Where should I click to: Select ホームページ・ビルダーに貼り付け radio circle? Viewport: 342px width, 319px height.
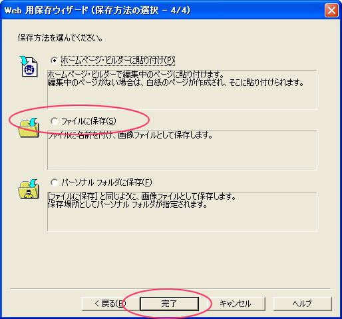point(54,61)
